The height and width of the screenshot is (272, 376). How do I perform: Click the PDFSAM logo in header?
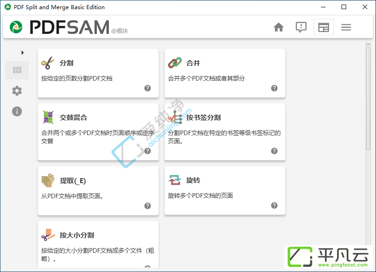click(59, 27)
